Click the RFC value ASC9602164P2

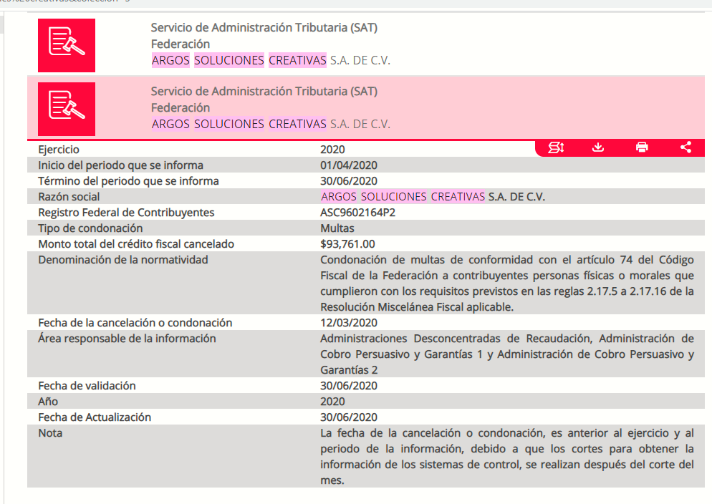click(358, 213)
